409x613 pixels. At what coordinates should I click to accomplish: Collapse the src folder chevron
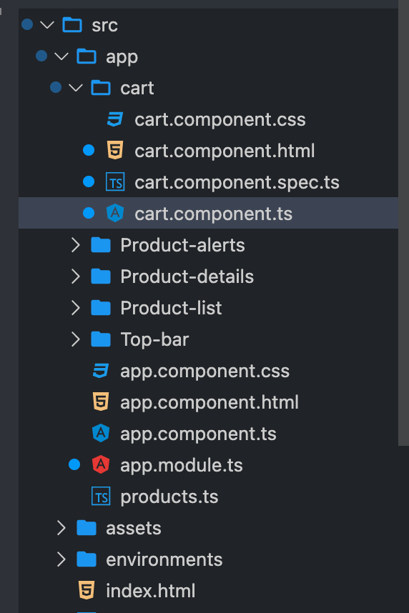[47, 25]
